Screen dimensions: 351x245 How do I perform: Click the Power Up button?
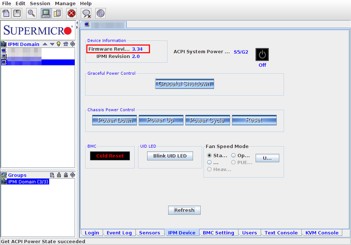[161, 120]
